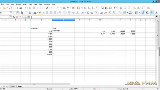
Task: Toggle Right-To-Left paragraph direction
Action: click(x=147, y=13)
